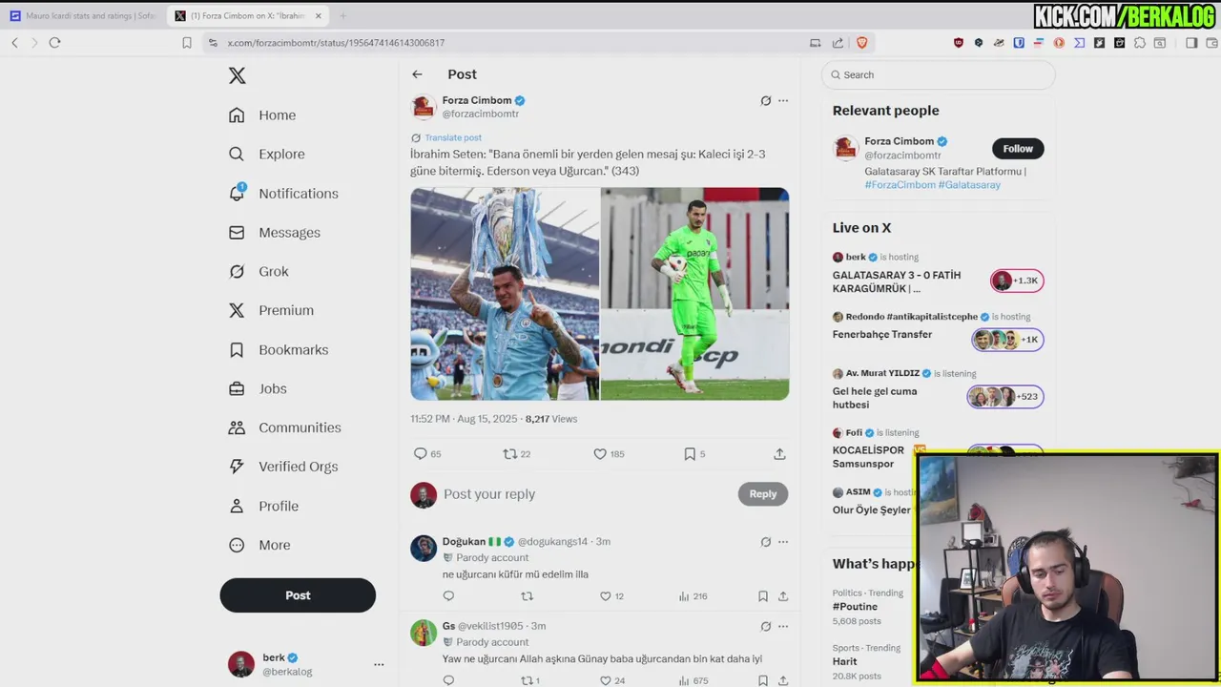Bookmark Doğukan's reply
This screenshot has width=1221, height=687.
(763, 596)
